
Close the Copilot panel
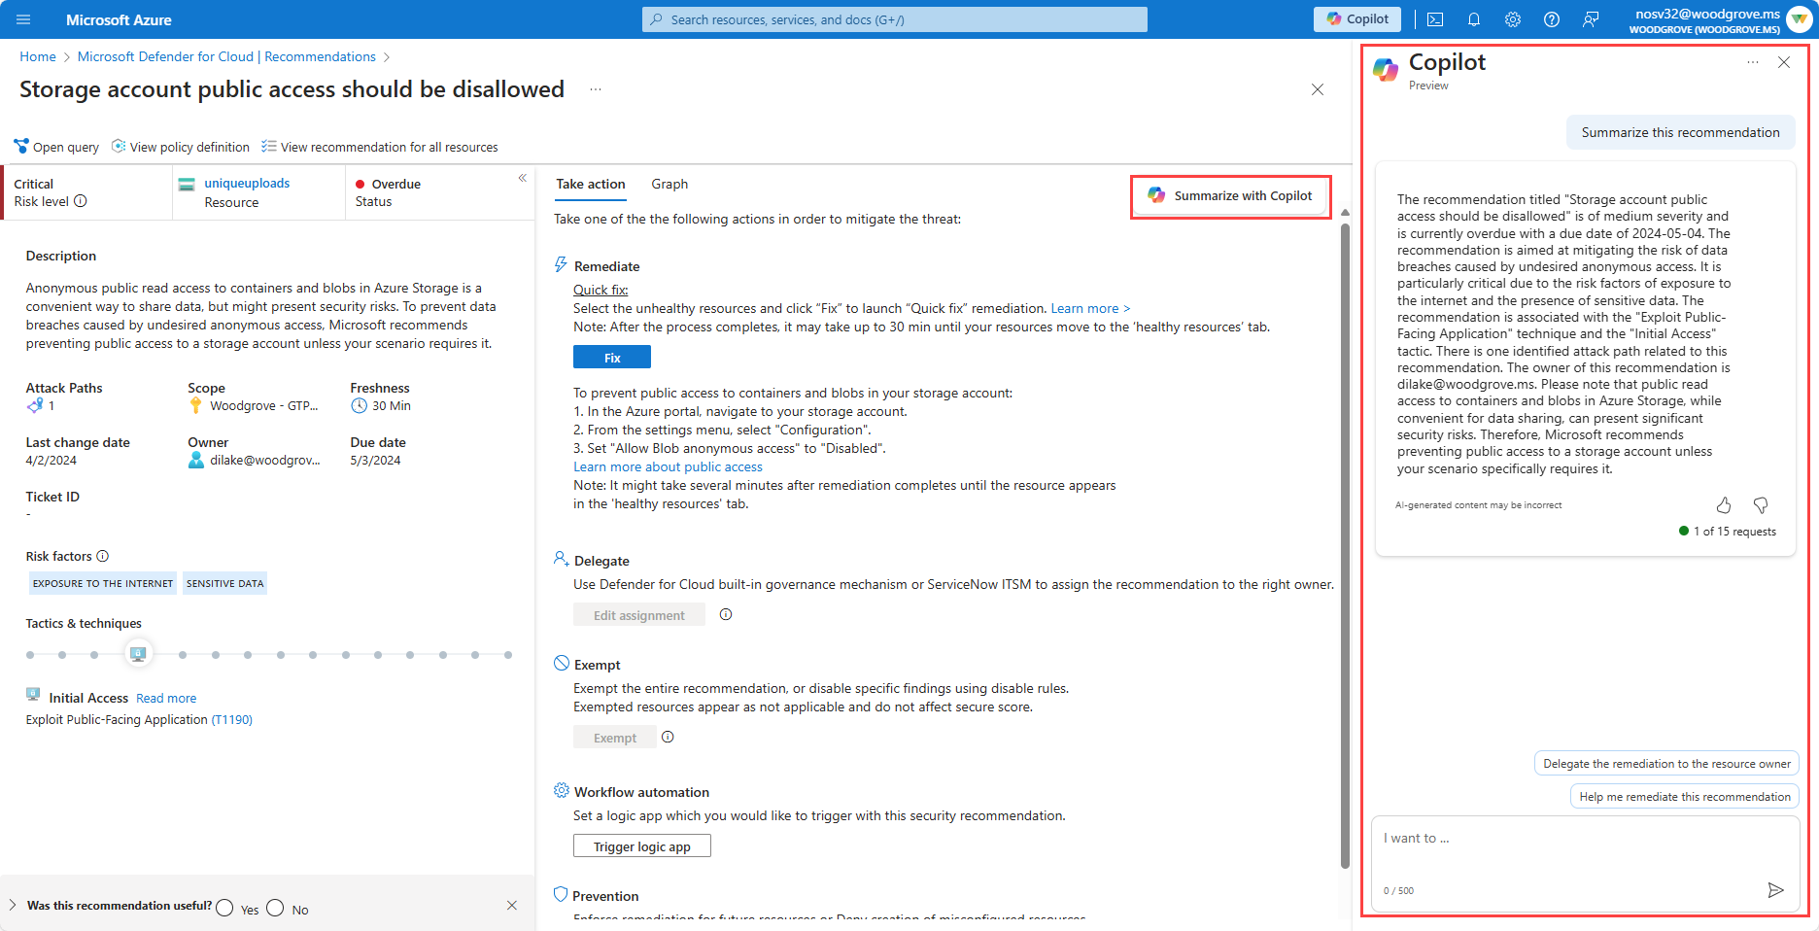click(1784, 62)
